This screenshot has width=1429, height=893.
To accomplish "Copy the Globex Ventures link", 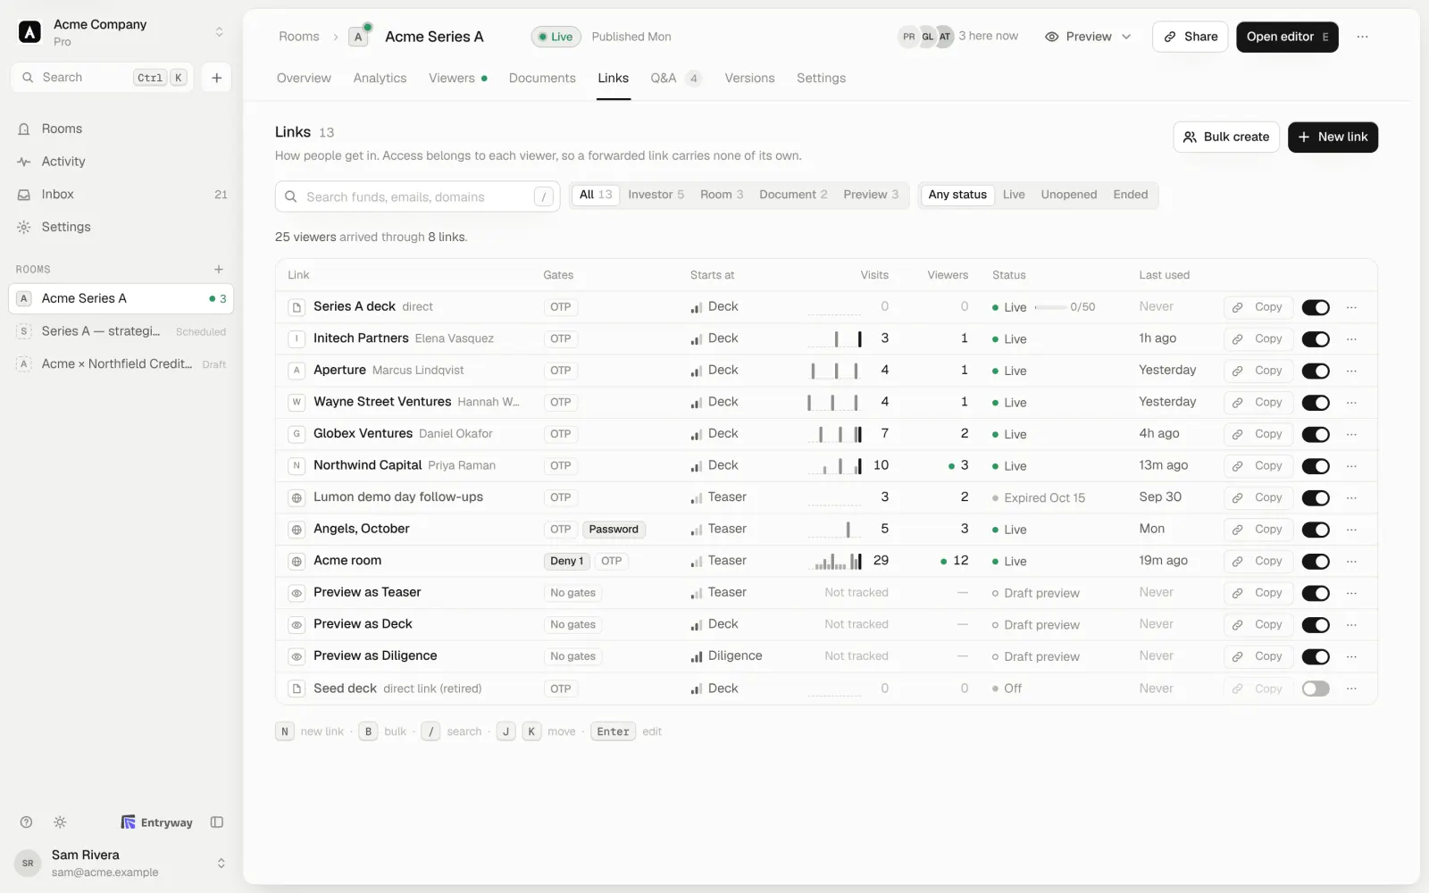I will [x=1258, y=434].
